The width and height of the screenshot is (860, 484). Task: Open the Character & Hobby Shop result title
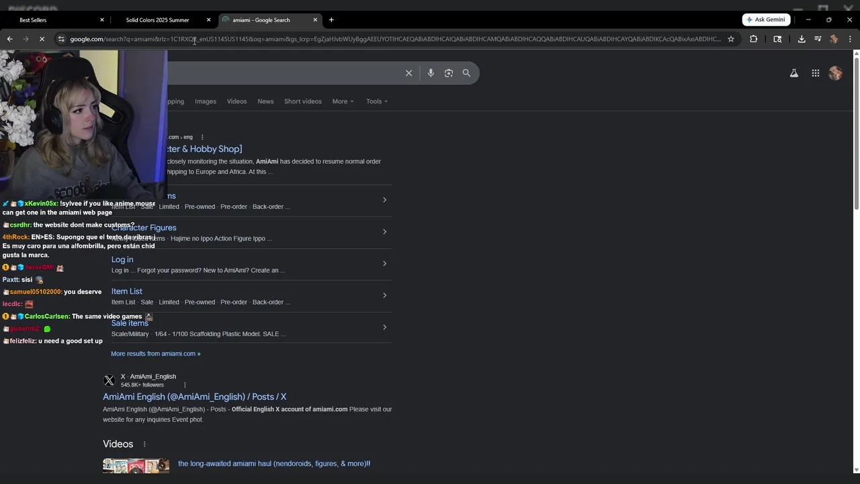204,149
